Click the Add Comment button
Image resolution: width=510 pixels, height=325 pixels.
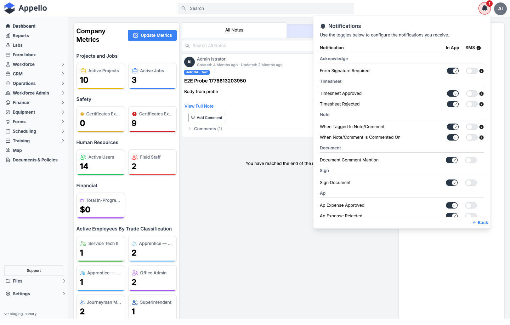(x=207, y=118)
